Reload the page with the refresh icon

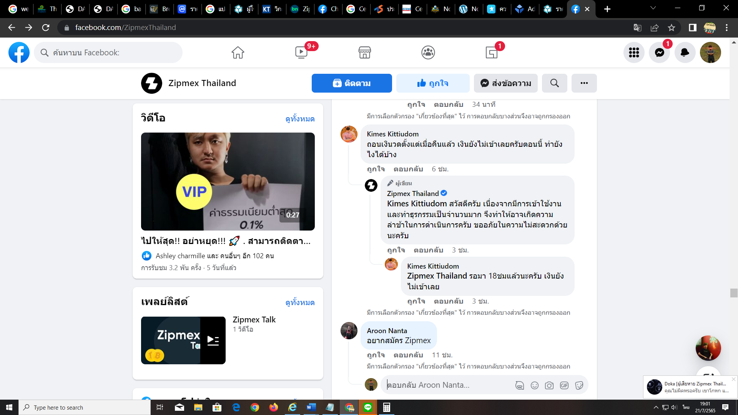[x=46, y=28]
